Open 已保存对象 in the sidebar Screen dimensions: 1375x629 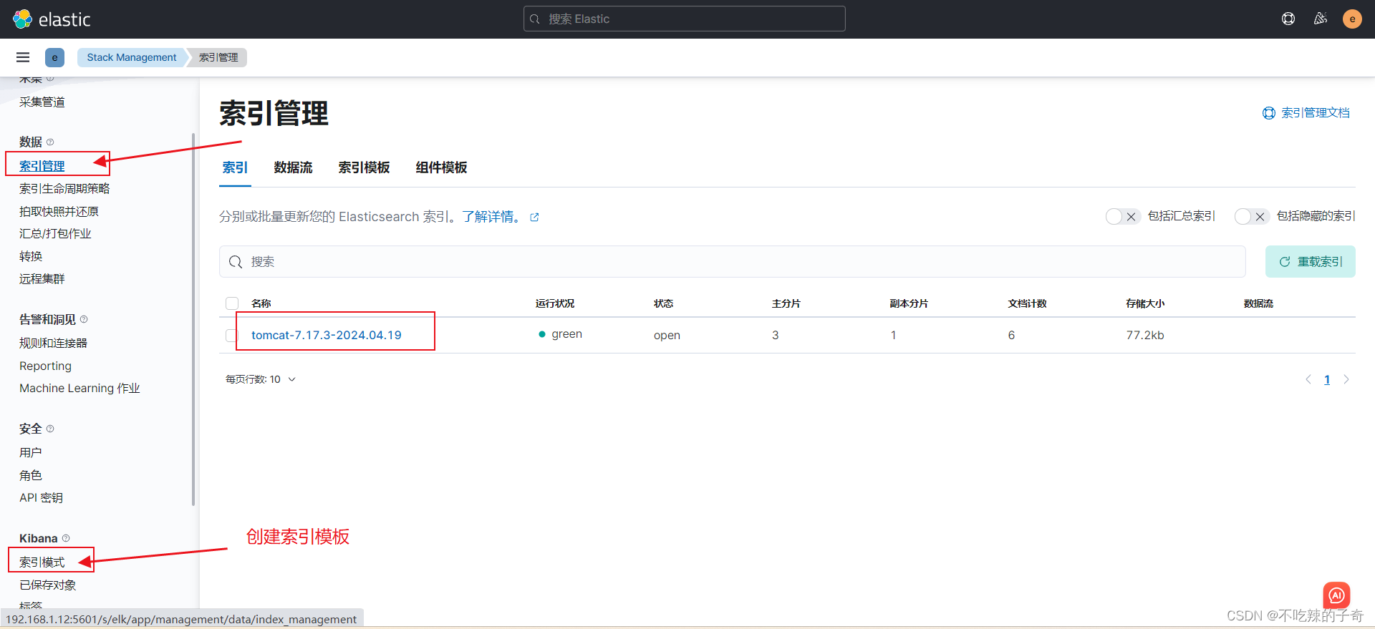pos(47,585)
